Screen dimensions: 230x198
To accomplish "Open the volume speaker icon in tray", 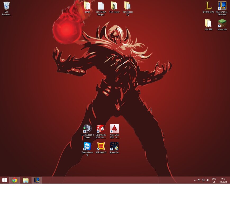I will [x=208, y=180].
